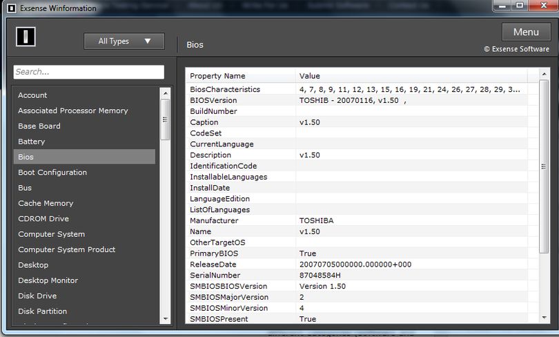Click the Exsense Software copyright link

tap(517, 49)
